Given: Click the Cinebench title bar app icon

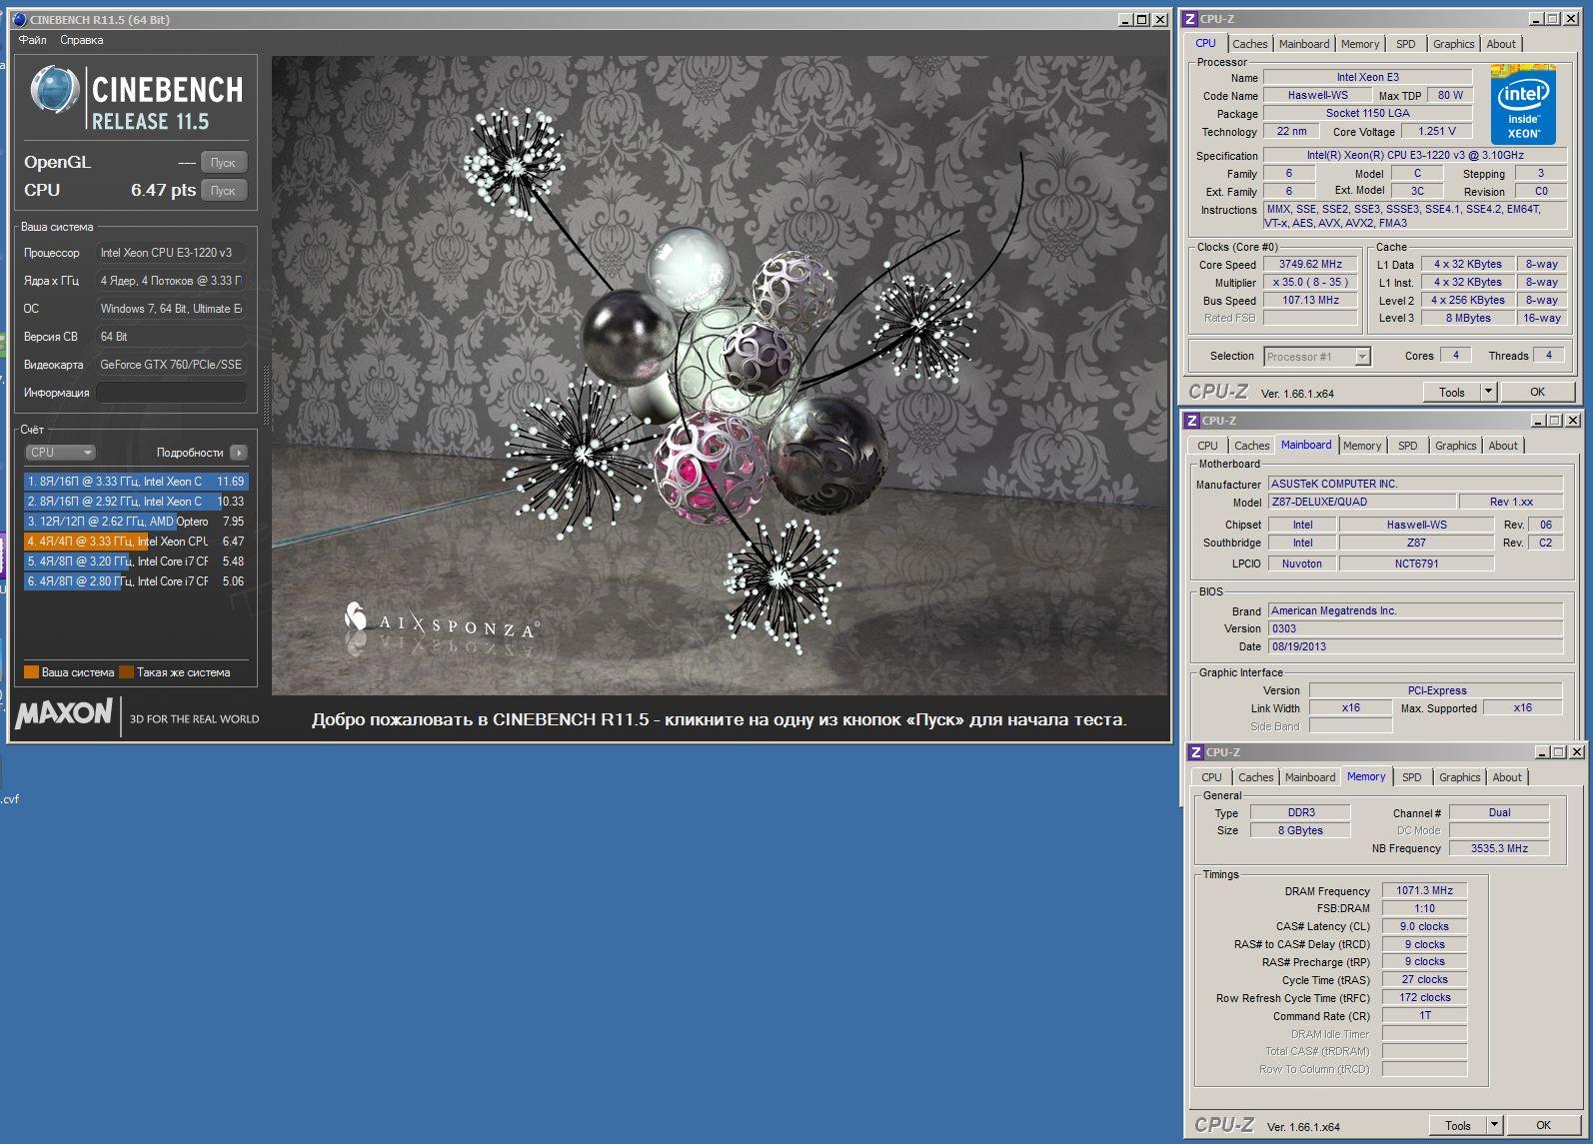Looking at the screenshot, I should point(20,19).
